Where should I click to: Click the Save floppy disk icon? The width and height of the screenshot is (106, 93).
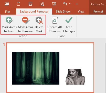[30, 4]
